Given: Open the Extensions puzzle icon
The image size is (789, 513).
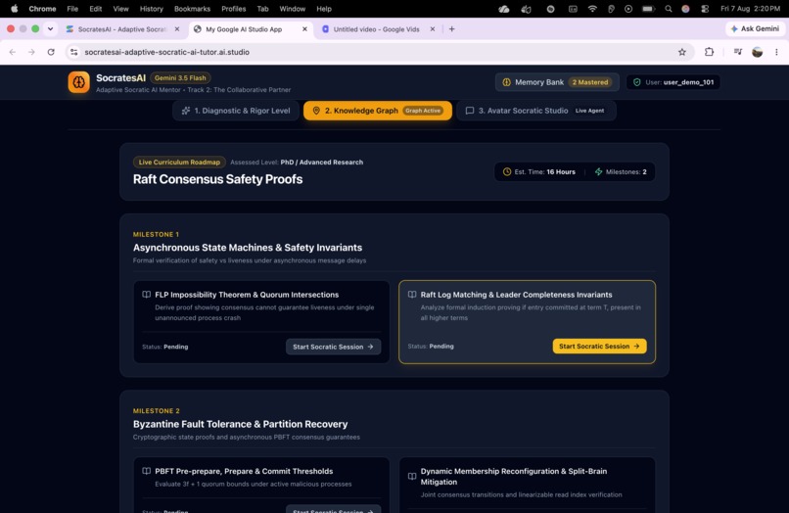Looking at the screenshot, I should click(709, 52).
